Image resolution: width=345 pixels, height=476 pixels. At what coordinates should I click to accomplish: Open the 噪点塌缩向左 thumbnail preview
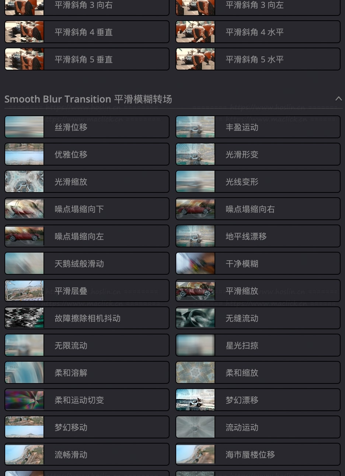pyautogui.click(x=24, y=236)
